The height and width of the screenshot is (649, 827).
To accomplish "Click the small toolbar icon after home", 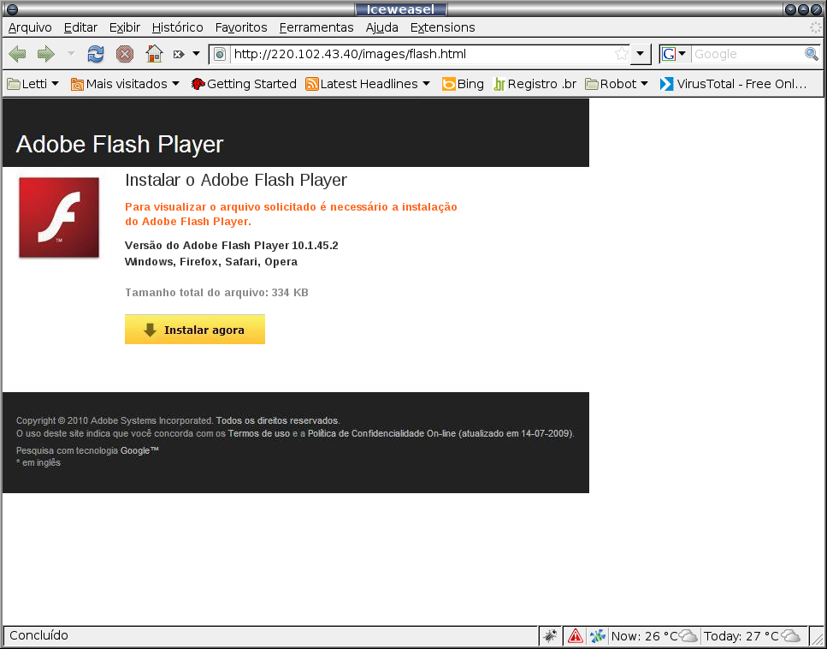I will (x=179, y=54).
